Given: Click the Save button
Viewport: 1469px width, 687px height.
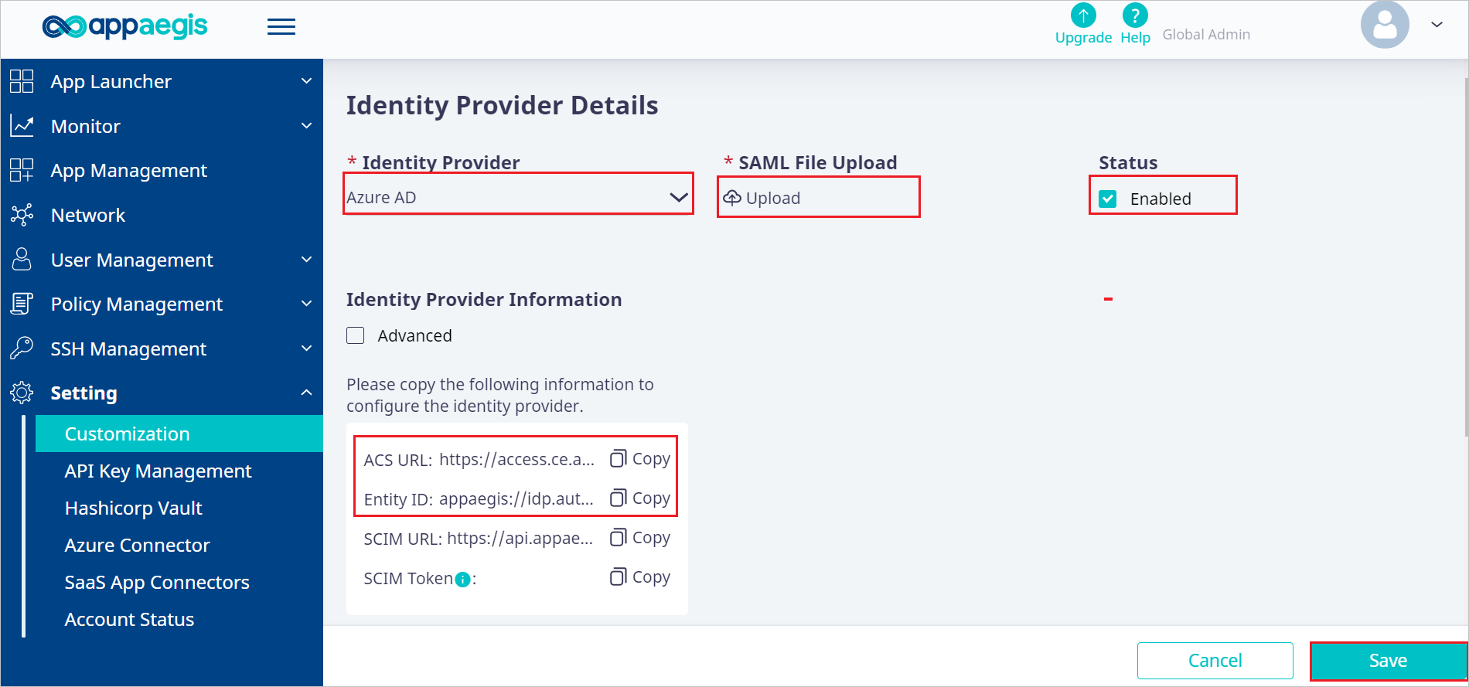Looking at the screenshot, I should point(1388,661).
